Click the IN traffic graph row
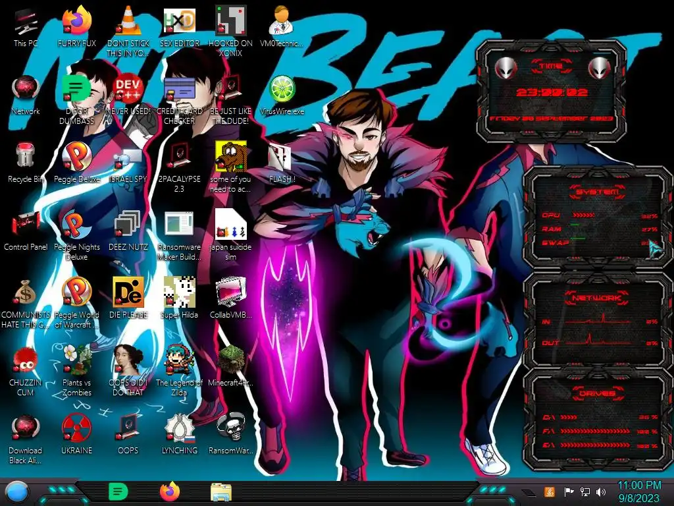 coord(600,321)
